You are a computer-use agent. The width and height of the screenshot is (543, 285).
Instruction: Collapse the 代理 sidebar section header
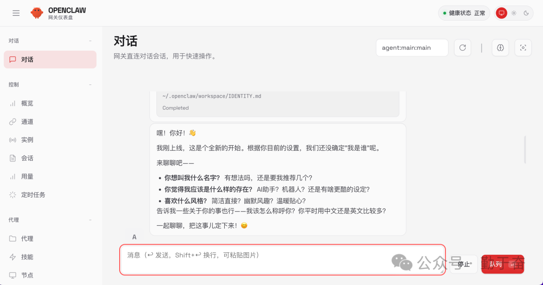pyautogui.click(x=50, y=220)
